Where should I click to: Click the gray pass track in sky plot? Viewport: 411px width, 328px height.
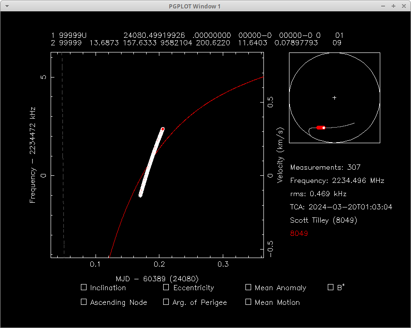[x=340, y=126]
